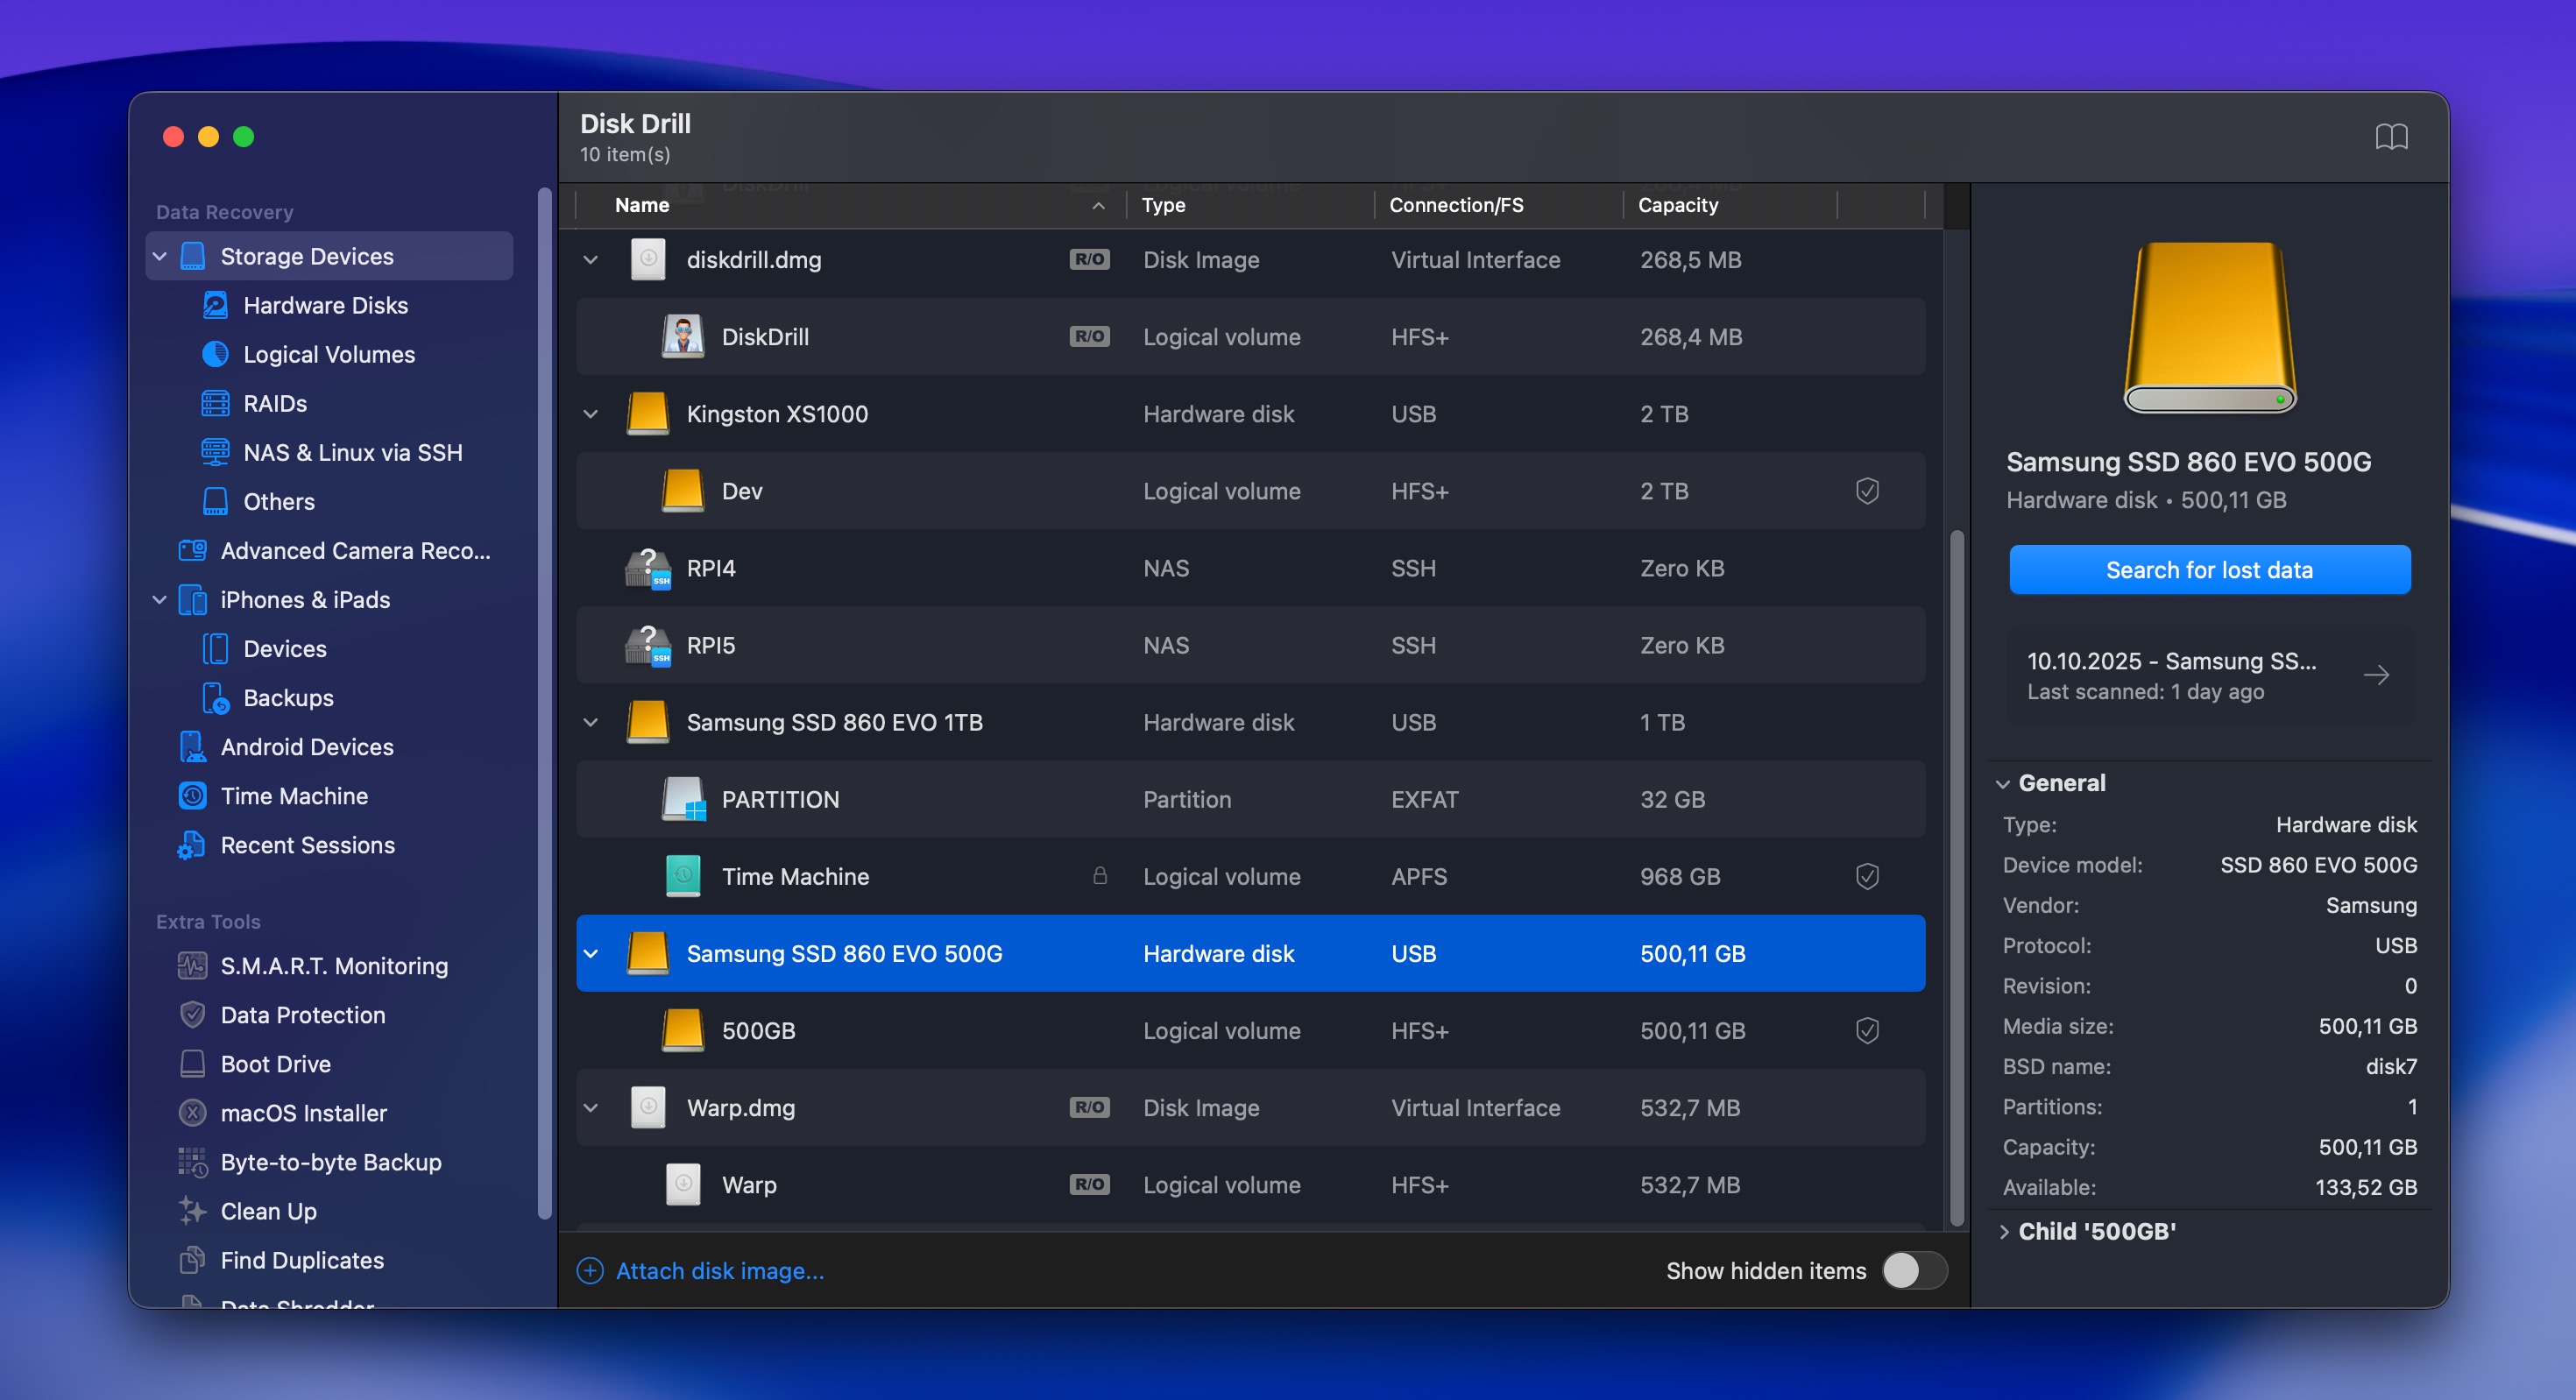
Task: Select Logical Volumes in the sidebar
Action: click(328, 354)
